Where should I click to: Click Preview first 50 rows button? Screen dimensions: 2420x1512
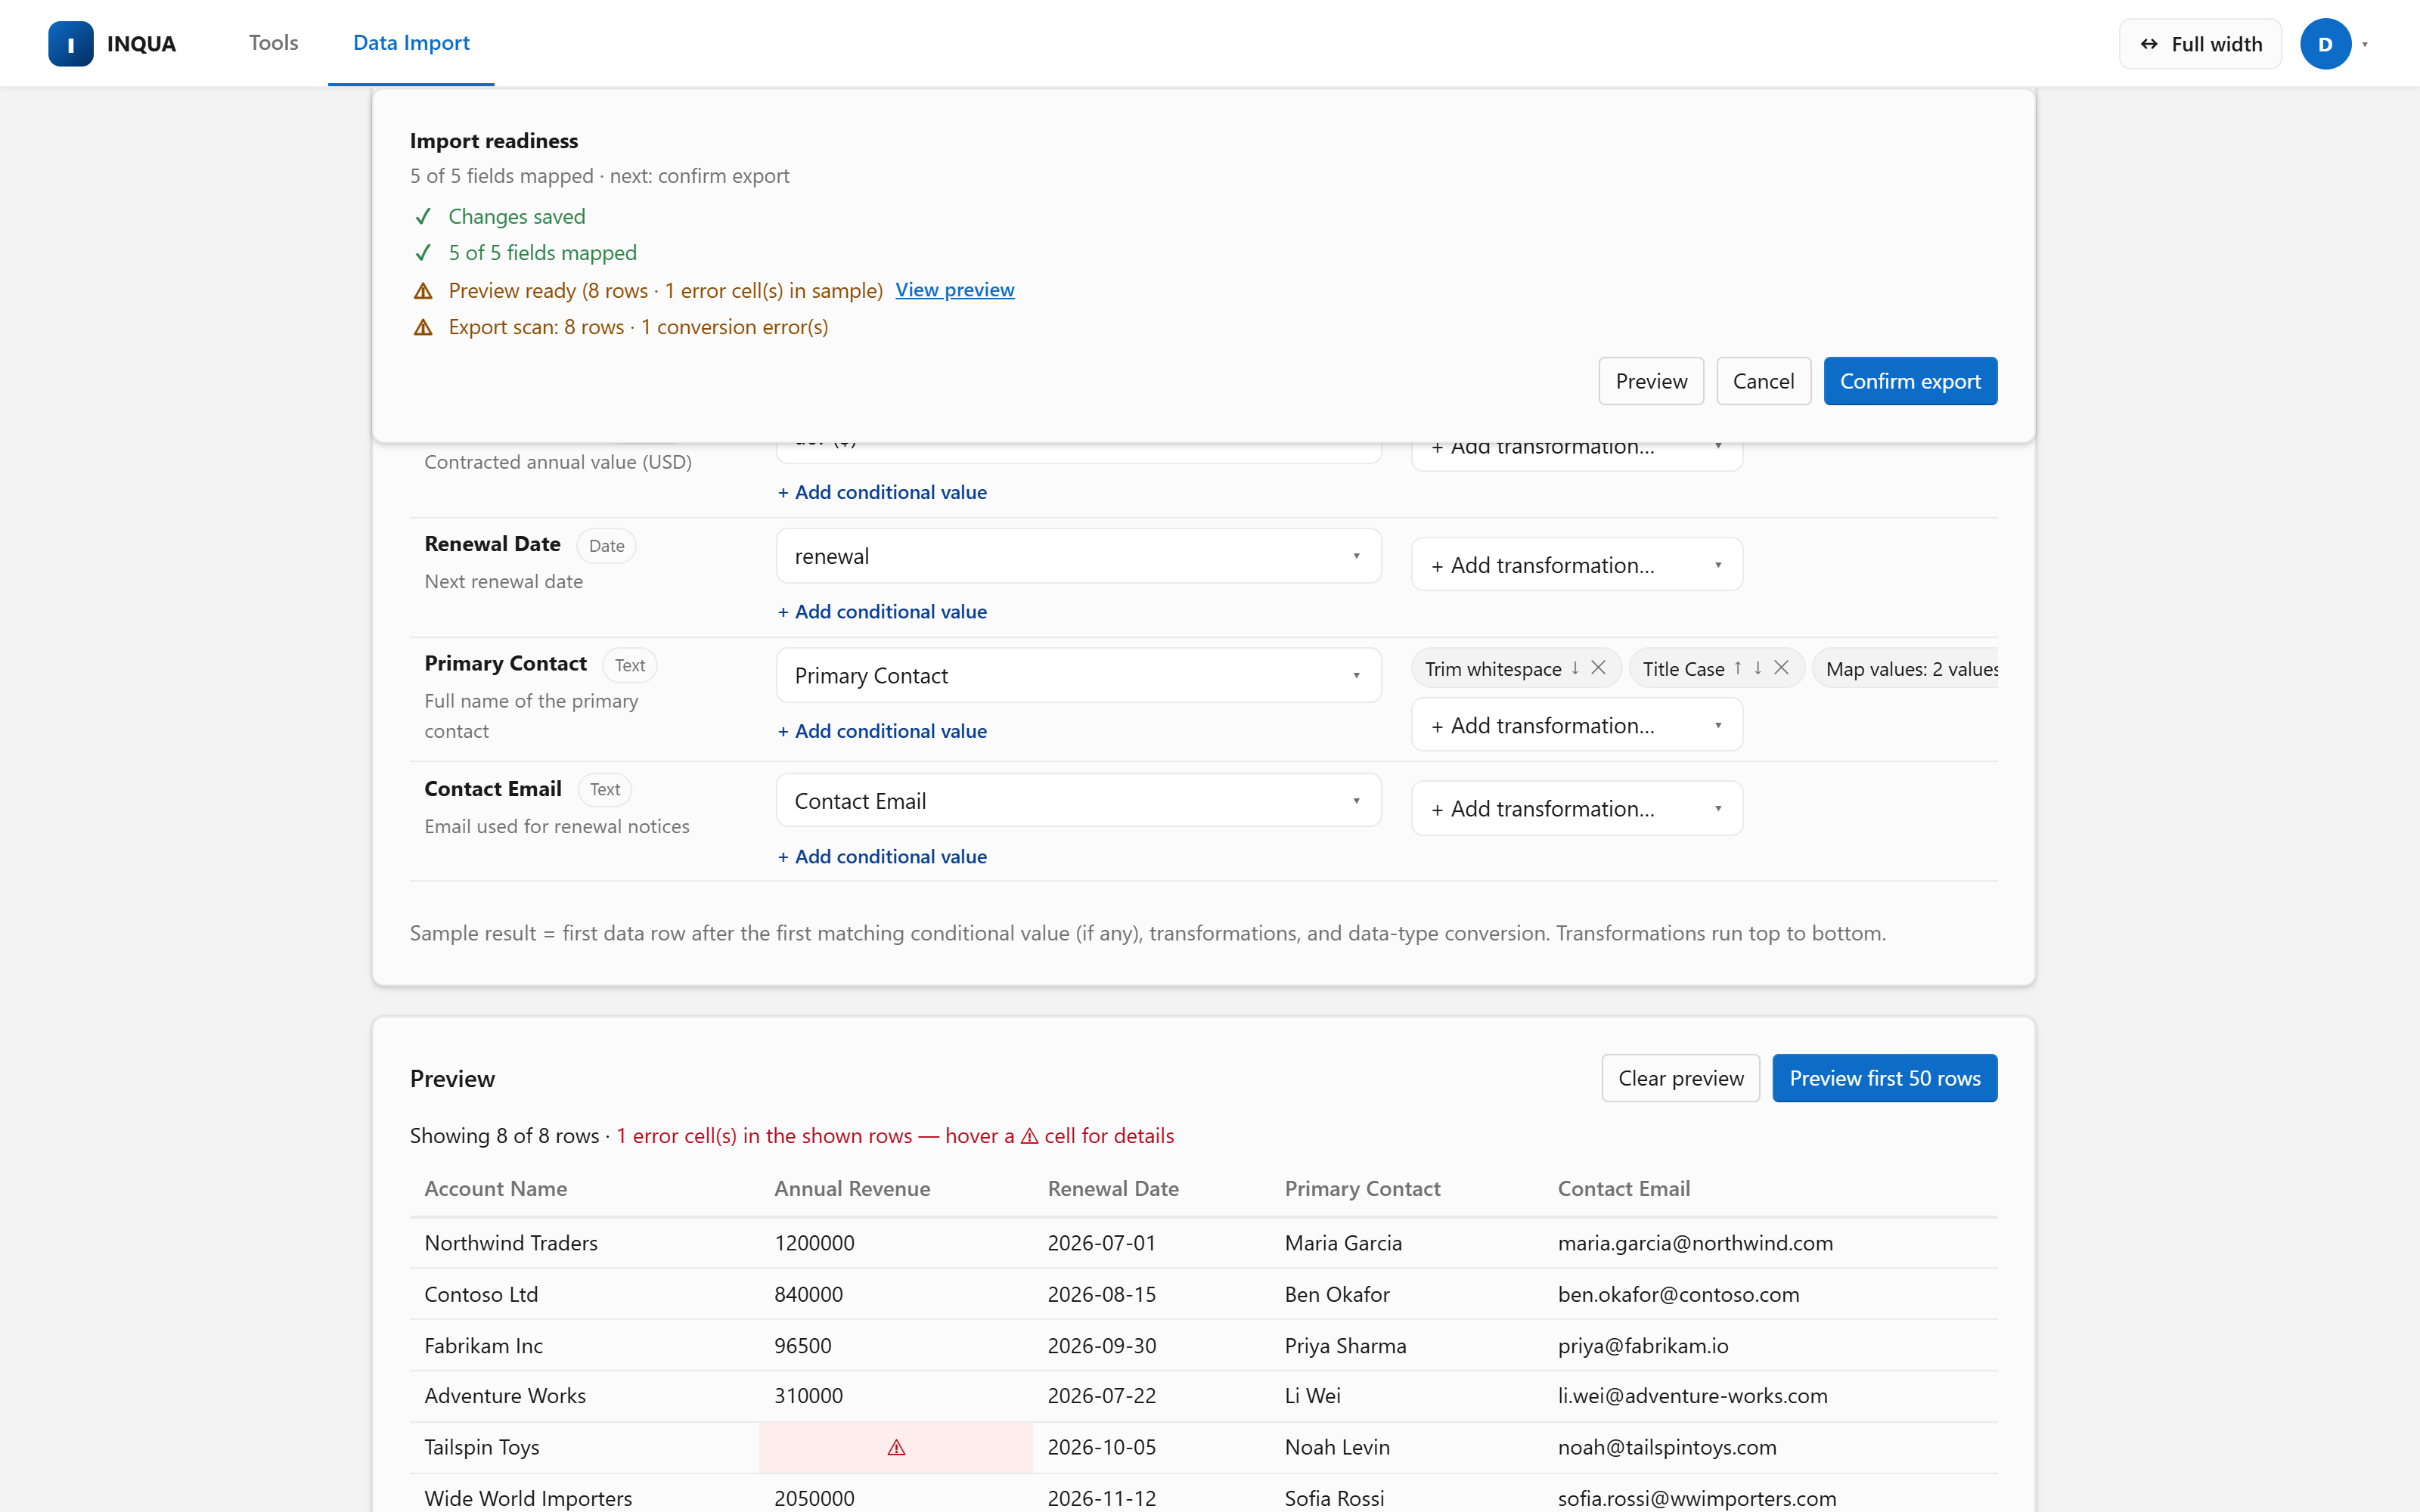1884,1078
